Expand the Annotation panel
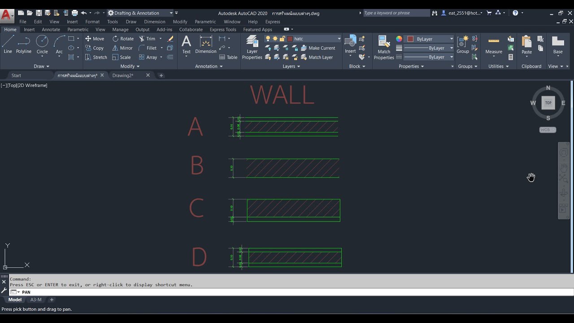This screenshot has height=323, width=574. tap(209, 66)
